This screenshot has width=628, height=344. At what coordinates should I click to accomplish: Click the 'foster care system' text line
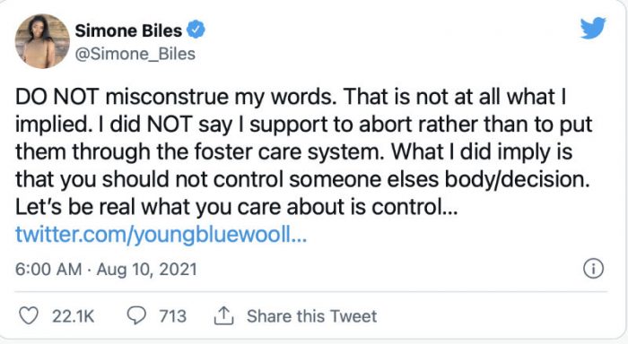[294, 152]
